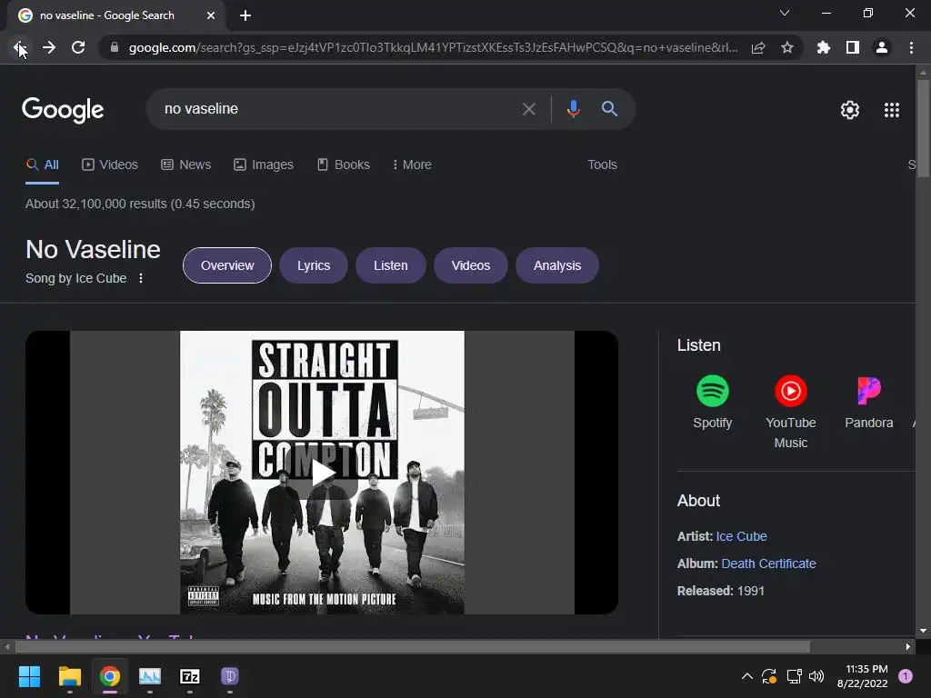Switch to News search tab
Image resolution: width=931 pixels, height=698 pixels.
coord(186,165)
